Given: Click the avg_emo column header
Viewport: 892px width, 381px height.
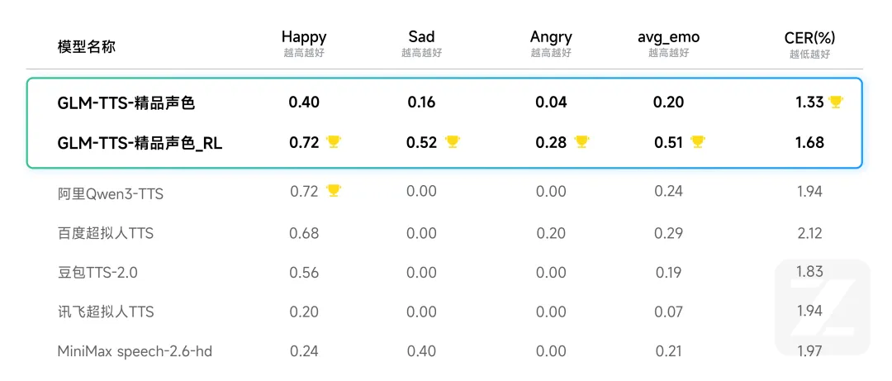Looking at the screenshot, I should pyautogui.click(x=668, y=37).
